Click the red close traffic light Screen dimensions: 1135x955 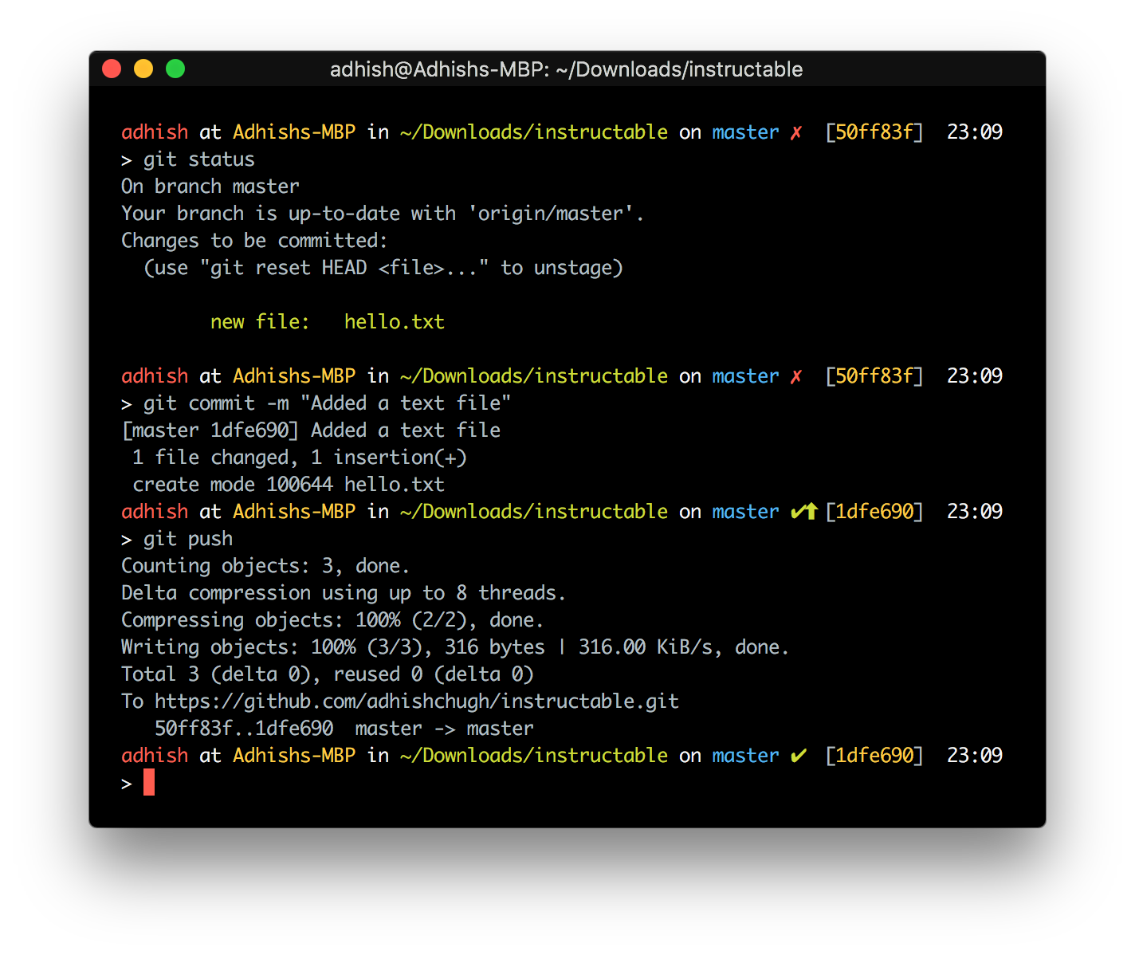coord(112,69)
